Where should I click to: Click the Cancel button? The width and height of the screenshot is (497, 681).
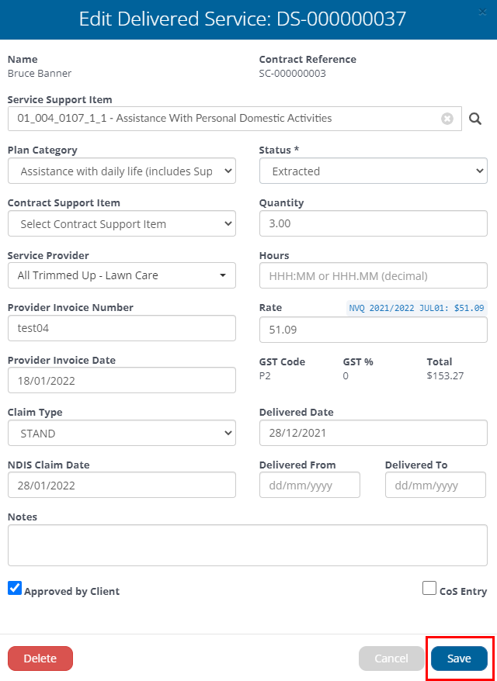tap(391, 659)
